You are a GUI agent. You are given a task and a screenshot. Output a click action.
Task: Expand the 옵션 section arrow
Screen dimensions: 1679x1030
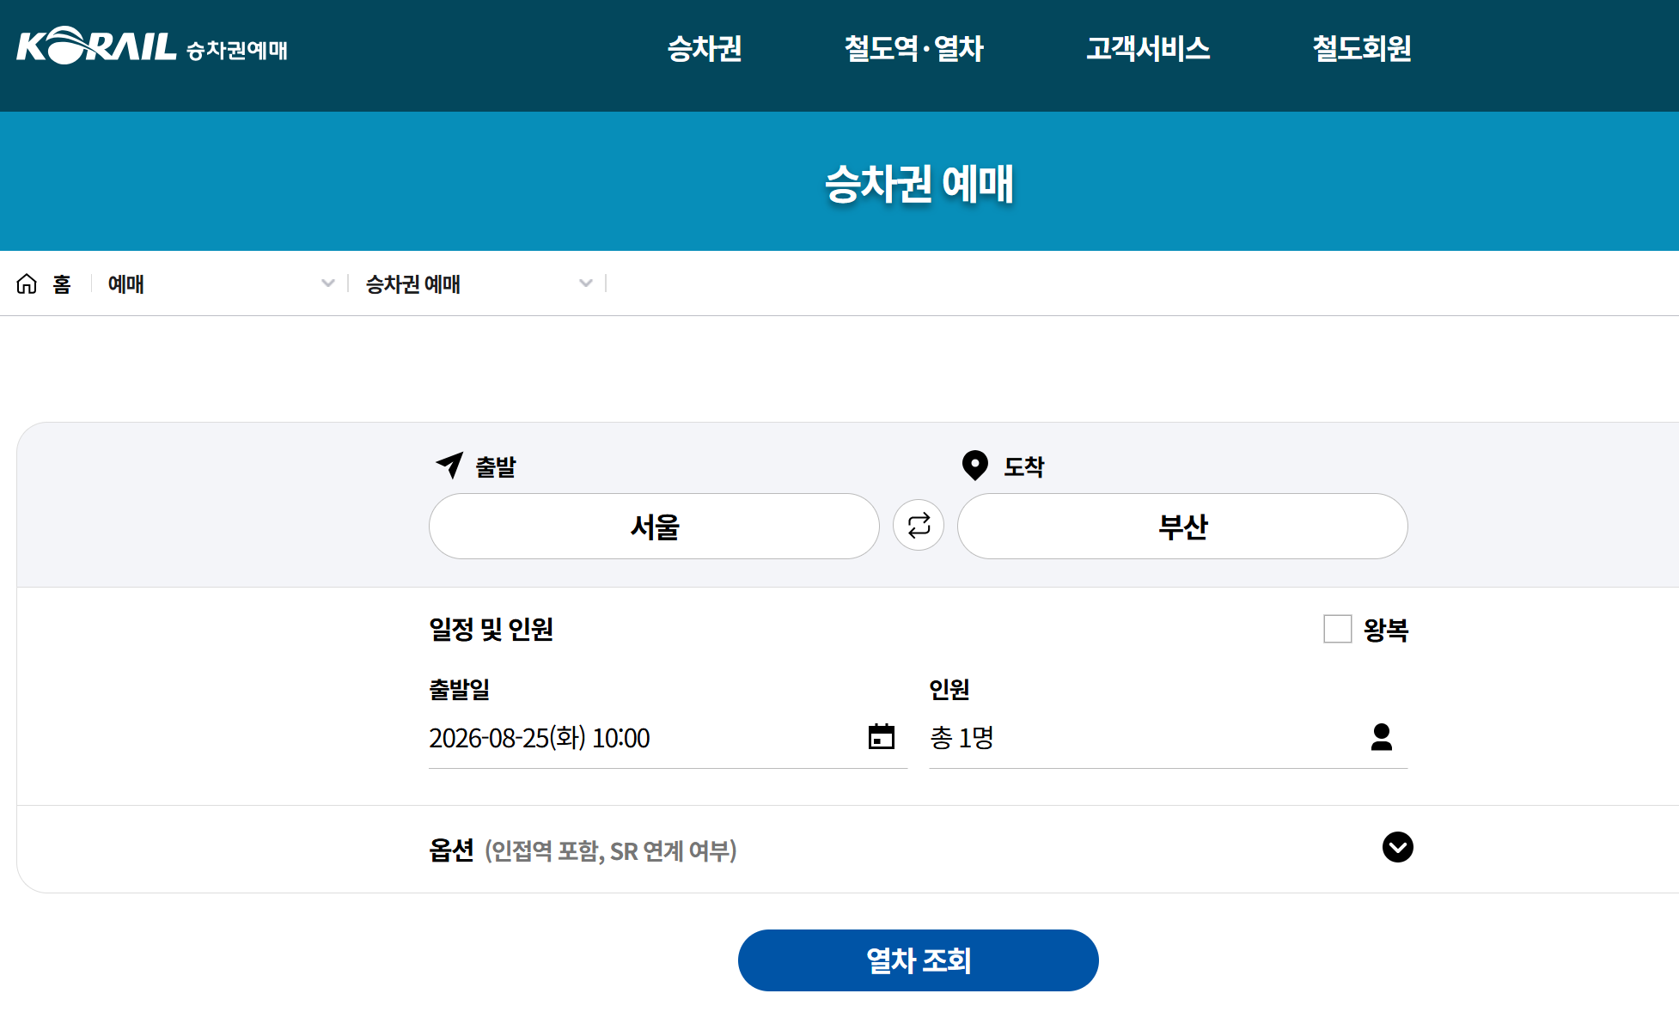point(1398,847)
